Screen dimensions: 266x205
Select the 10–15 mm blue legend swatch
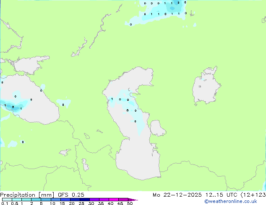pyautogui.click(x=55, y=200)
